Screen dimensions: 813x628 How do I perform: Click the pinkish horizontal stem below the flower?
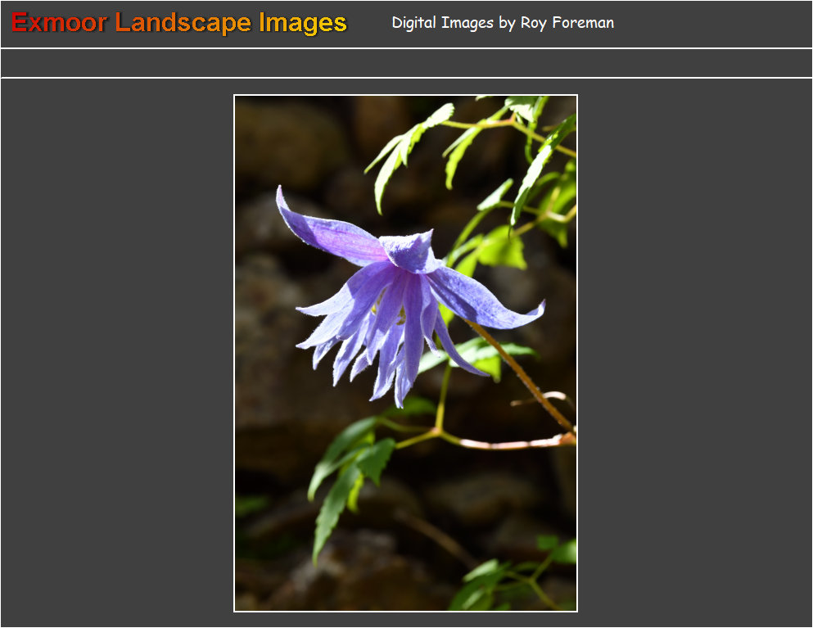508,445
